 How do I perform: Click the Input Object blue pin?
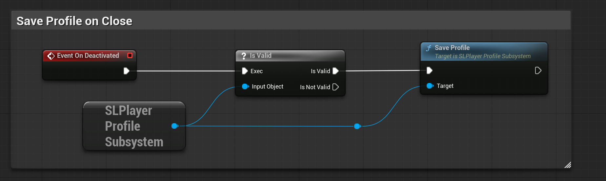(245, 87)
